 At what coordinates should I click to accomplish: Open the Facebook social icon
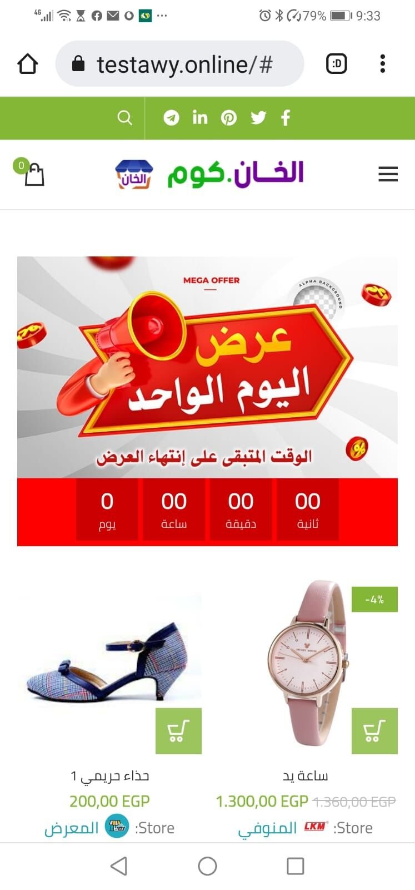tap(286, 117)
